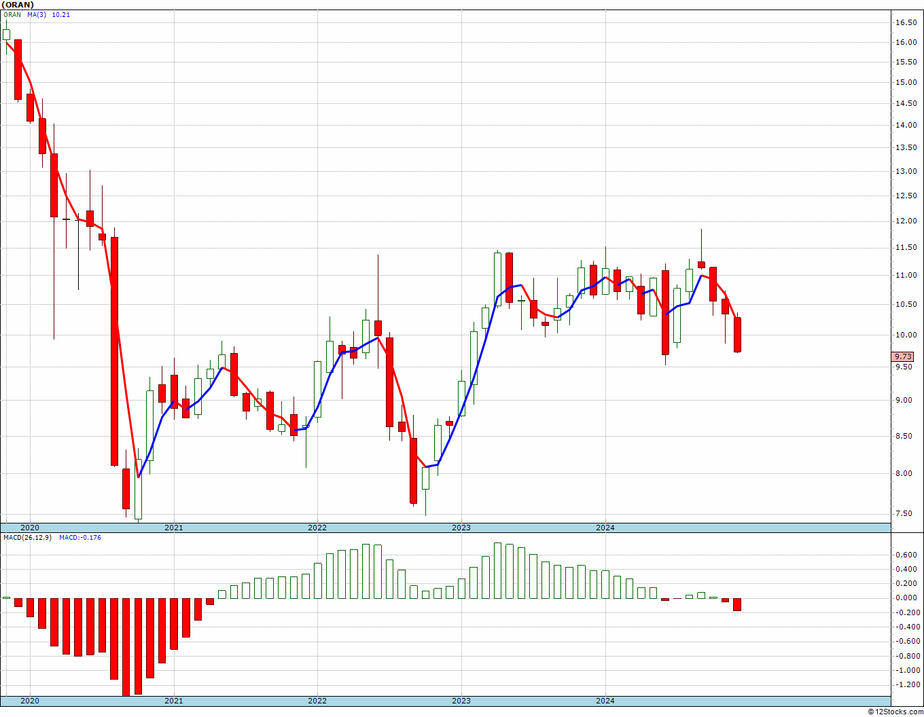Click the ORAN ticker legend label
This screenshot has height=717, width=924.
[x=12, y=14]
